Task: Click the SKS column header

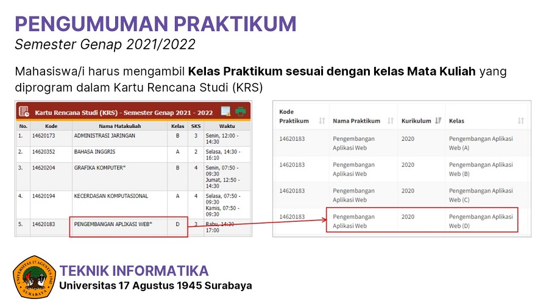Action: point(196,126)
